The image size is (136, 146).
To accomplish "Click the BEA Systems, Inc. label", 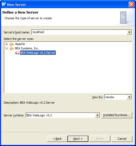I will (27, 48).
